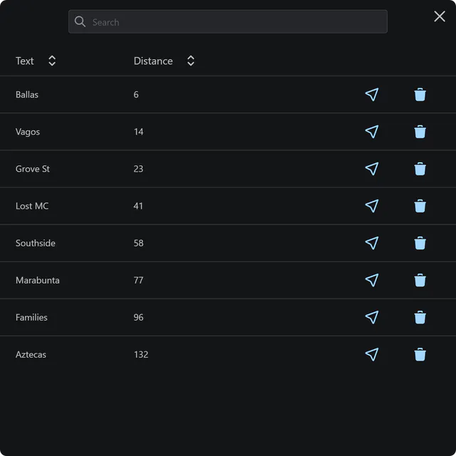Click distance value 96
Viewport: 456px width, 456px height.
pyautogui.click(x=139, y=317)
